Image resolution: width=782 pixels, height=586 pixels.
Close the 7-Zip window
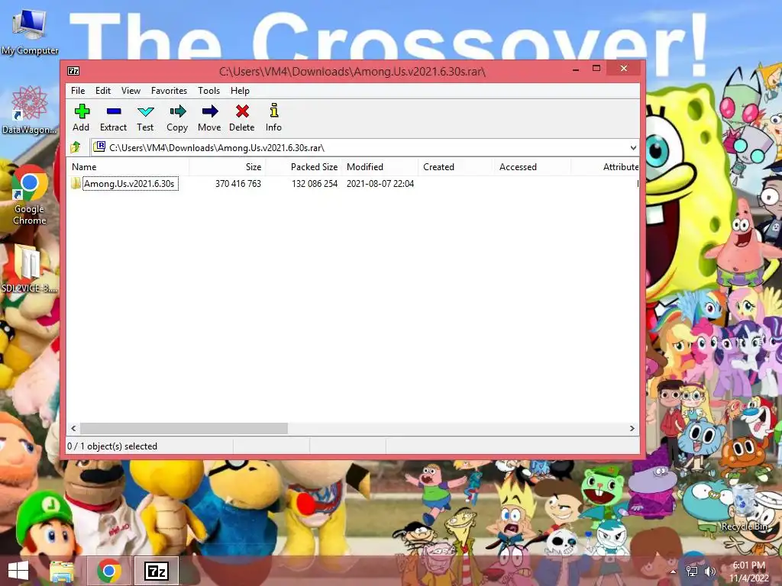coord(623,68)
